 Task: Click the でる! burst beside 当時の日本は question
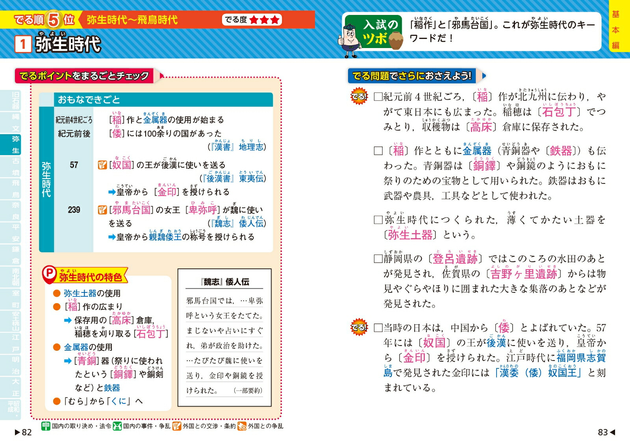[359, 327]
